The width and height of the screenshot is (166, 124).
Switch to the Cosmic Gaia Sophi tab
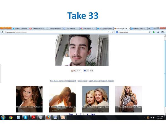(x=54, y=29)
